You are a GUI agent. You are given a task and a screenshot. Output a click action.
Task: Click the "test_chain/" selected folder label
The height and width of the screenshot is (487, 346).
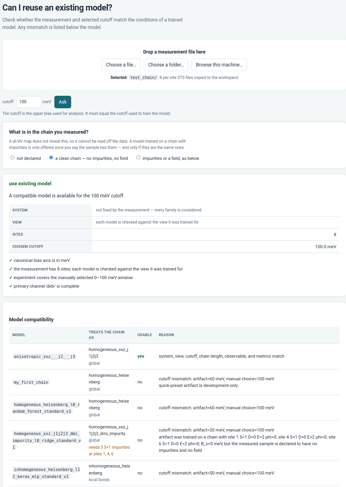[x=143, y=78]
